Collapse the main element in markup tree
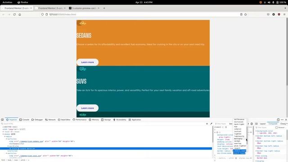The height and width of the screenshot is (162, 288). pos(5,136)
